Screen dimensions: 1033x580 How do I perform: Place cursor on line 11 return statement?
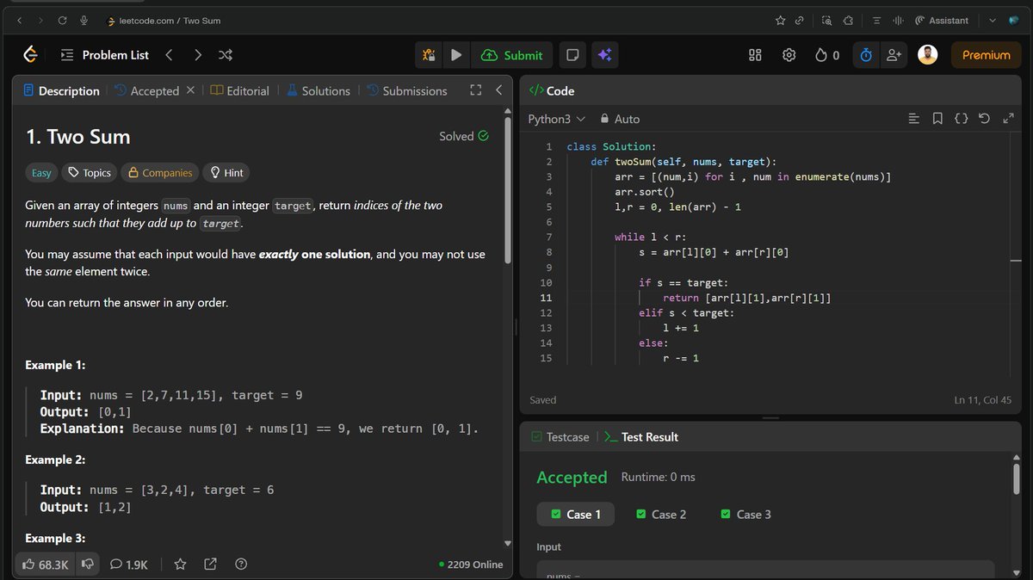pyautogui.click(x=746, y=298)
